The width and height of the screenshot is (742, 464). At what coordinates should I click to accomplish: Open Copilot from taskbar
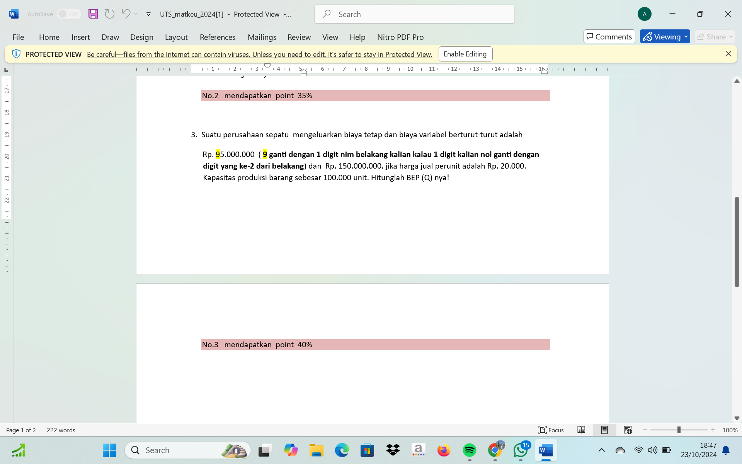pos(291,450)
